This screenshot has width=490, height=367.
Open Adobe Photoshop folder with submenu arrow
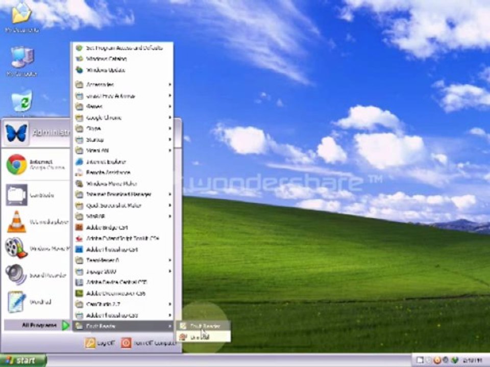tap(123, 315)
